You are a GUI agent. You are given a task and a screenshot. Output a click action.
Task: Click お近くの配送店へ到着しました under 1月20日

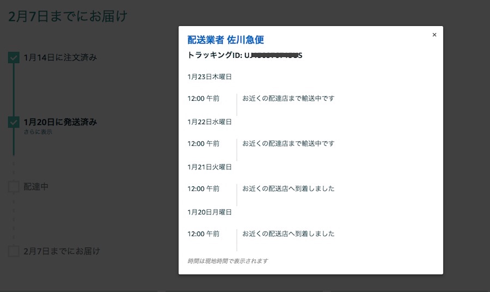pos(288,234)
